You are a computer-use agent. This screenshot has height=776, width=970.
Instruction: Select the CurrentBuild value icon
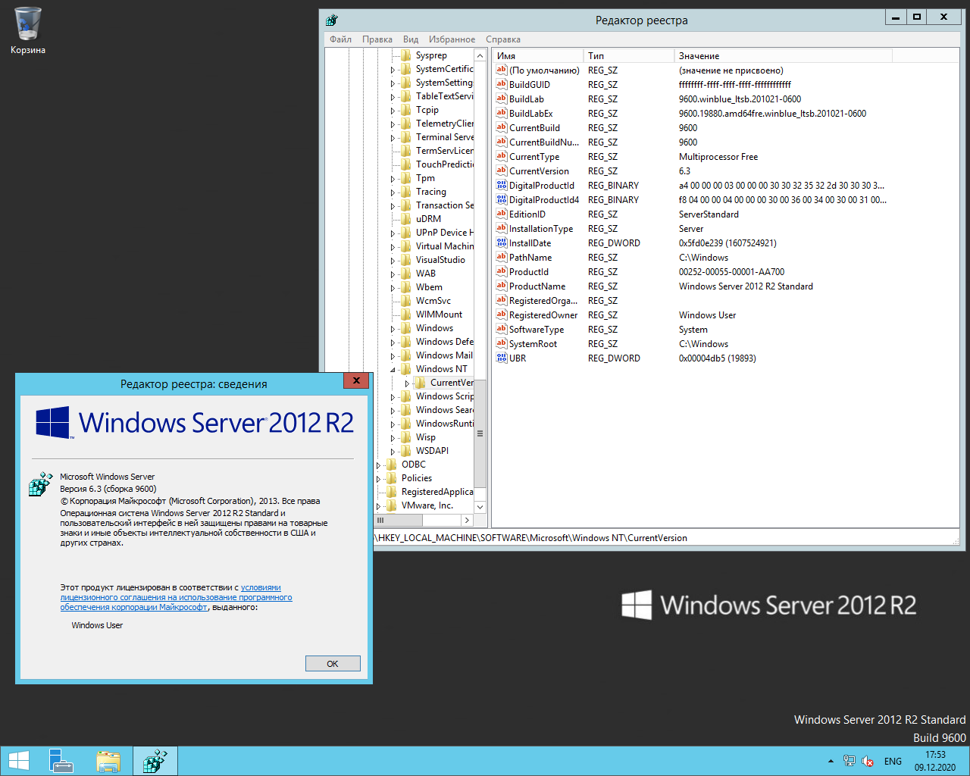click(x=501, y=127)
